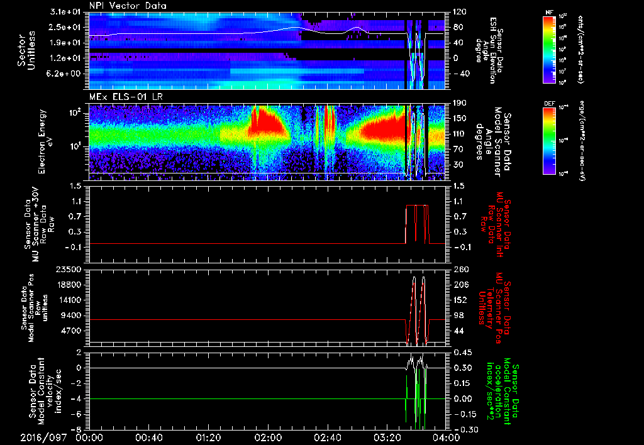
Task: Click the 'ergs/(cm**2-sr-sec-eV)' units label
Action: click(582, 140)
